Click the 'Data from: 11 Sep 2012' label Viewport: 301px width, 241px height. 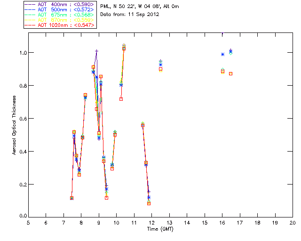130,15
